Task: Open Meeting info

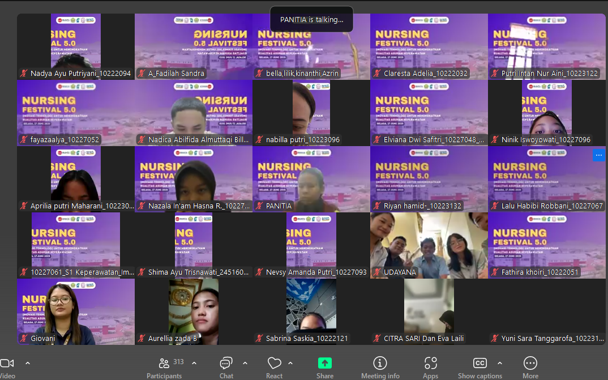Action: pyautogui.click(x=380, y=367)
